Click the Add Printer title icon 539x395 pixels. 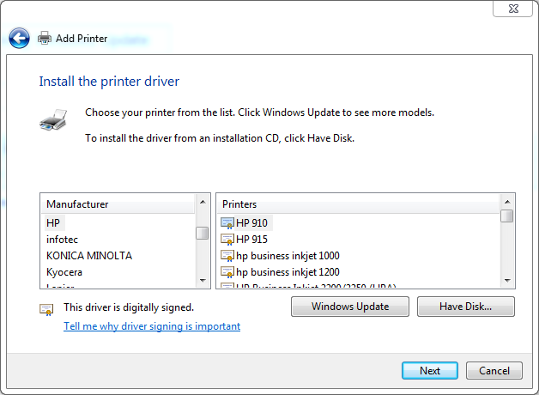(x=45, y=38)
